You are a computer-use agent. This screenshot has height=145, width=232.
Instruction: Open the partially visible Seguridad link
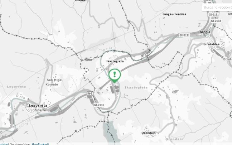(x=4, y=144)
